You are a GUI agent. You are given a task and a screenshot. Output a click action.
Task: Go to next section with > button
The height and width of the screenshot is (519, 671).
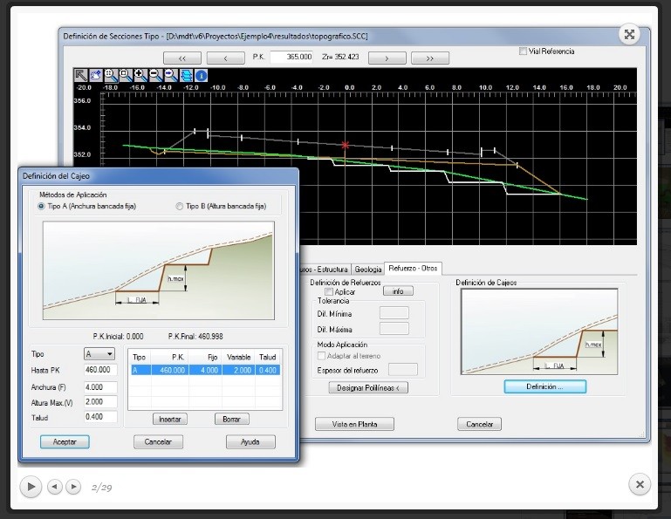(x=380, y=57)
